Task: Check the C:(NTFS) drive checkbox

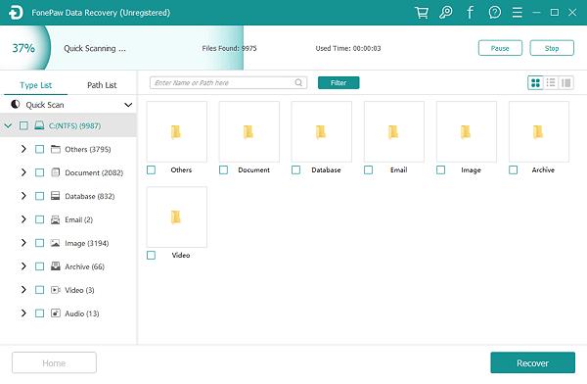Action: pyautogui.click(x=23, y=125)
